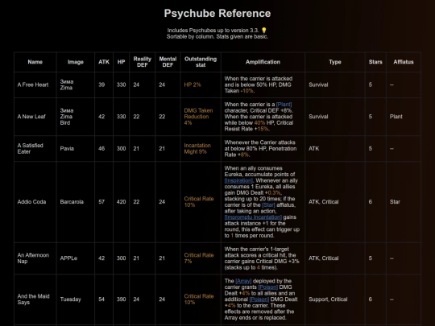The image size is (435, 326).
Task: Click 'Pavia' in the Image column
Action: pyautogui.click(x=67, y=149)
